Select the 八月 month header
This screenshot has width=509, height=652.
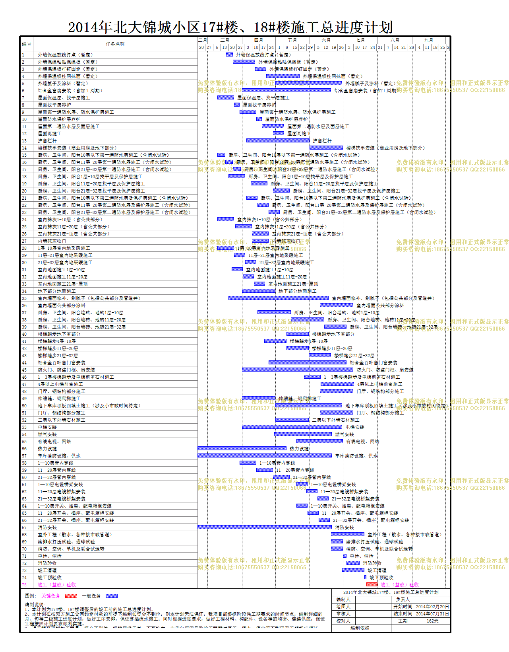395,40
